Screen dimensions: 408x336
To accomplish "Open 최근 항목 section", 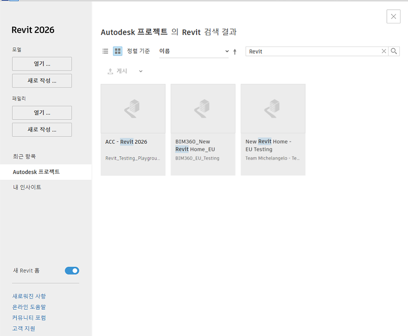I will [x=24, y=156].
